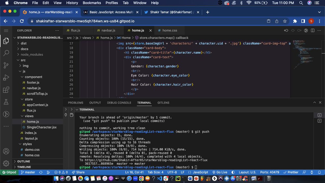
Task: Open the Explorer view in activity bar
Action: tap(6, 41)
